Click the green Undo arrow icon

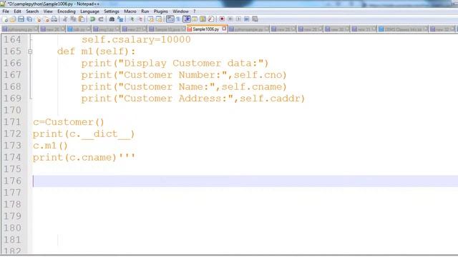click(x=92, y=19)
